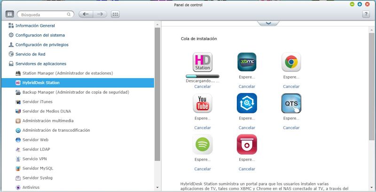Click the YouTube app icon
This screenshot has width=376, height=192.
[203, 103]
